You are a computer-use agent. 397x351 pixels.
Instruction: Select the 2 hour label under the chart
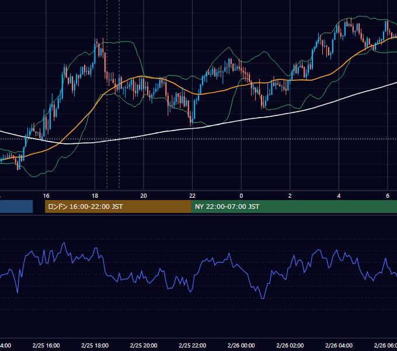pos(290,196)
